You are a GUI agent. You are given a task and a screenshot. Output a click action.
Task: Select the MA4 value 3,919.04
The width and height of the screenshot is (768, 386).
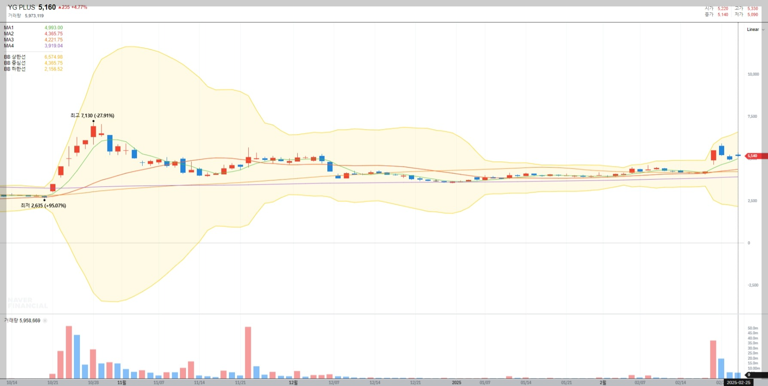pyautogui.click(x=54, y=46)
